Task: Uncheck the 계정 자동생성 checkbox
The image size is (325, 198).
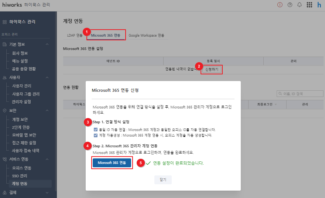Action: tap(96, 135)
